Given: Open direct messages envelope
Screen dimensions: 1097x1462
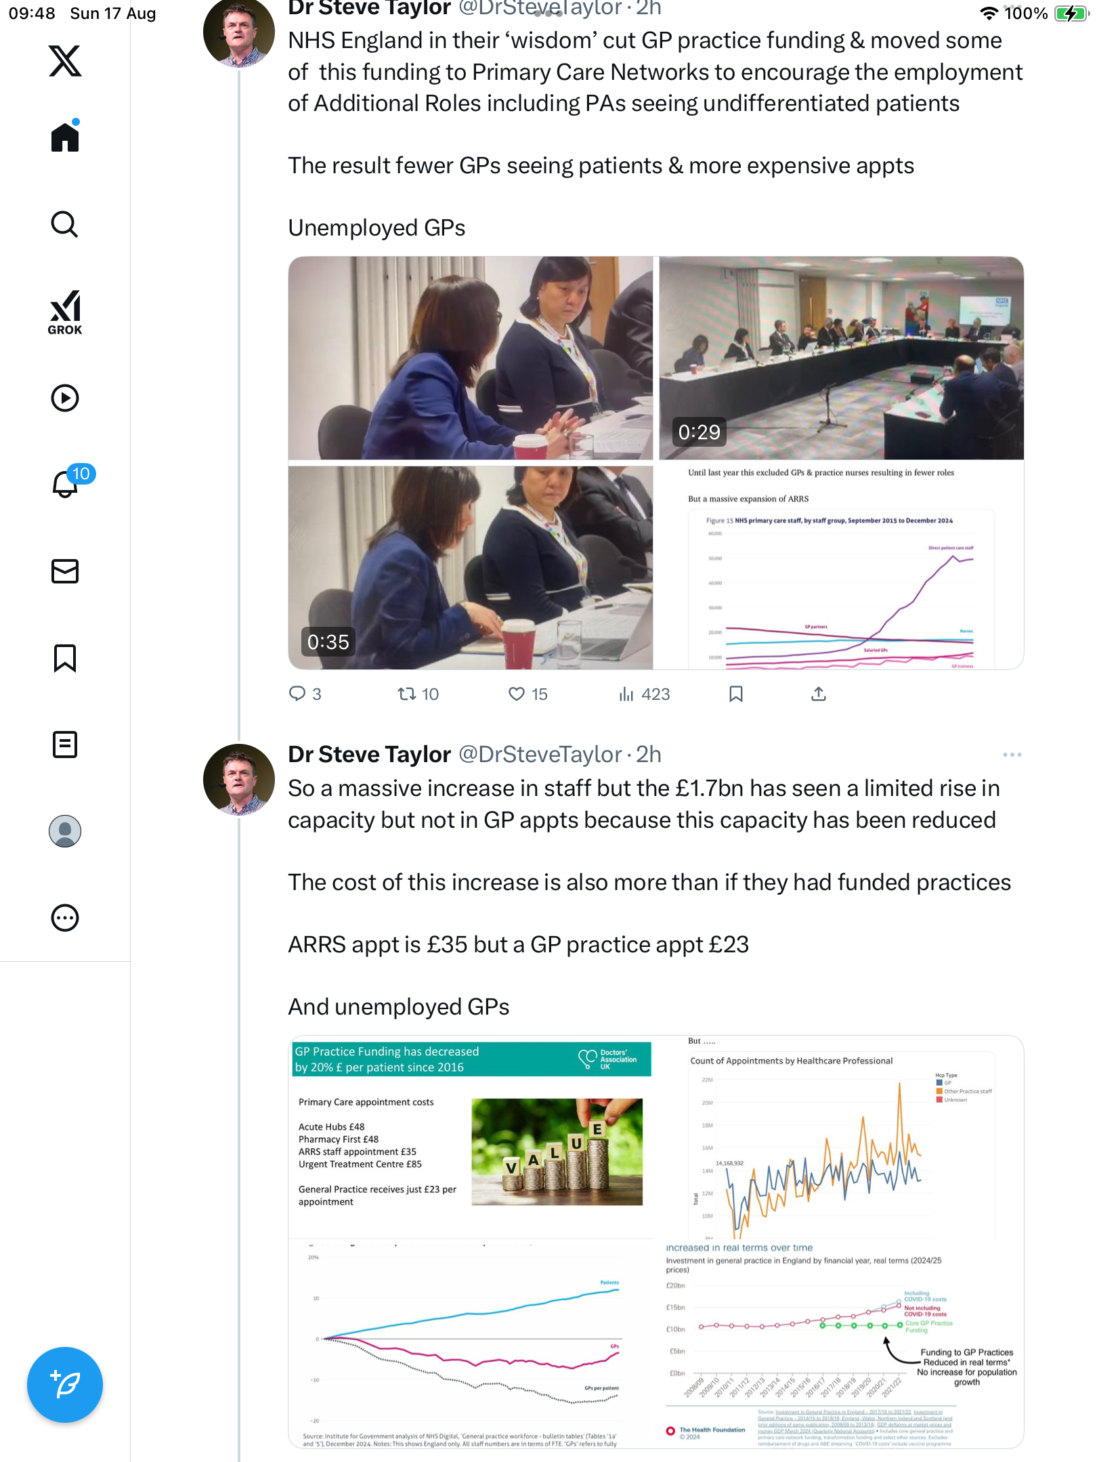Looking at the screenshot, I should pyautogui.click(x=65, y=571).
